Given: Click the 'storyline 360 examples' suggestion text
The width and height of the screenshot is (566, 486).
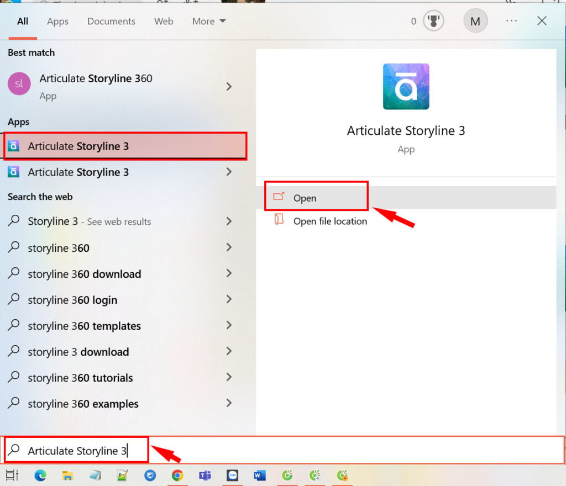Looking at the screenshot, I should coord(83,404).
